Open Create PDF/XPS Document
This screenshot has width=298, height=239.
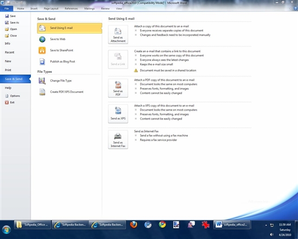tap(69, 92)
